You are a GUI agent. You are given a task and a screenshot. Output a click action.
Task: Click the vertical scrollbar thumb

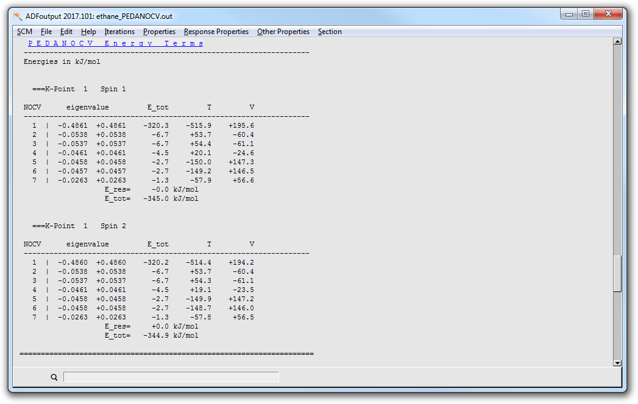click(x=617, y=273)
